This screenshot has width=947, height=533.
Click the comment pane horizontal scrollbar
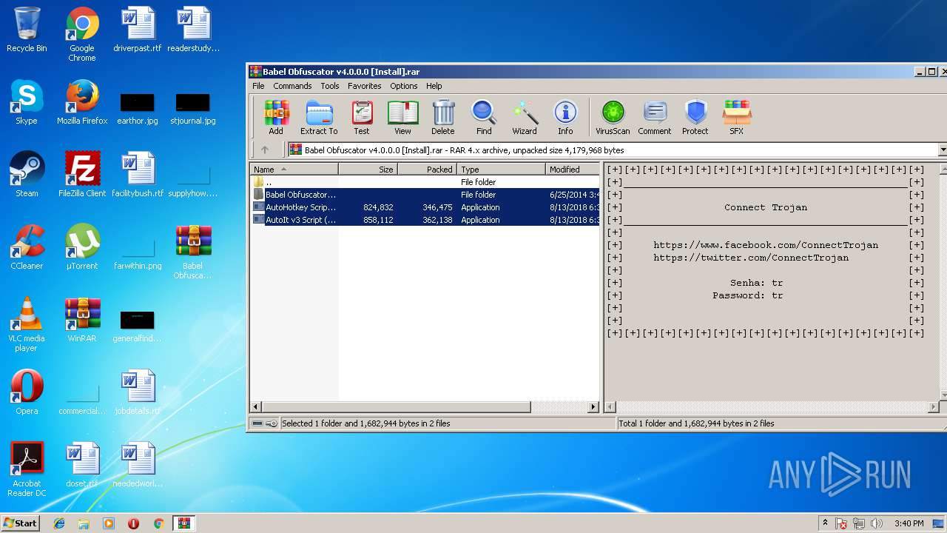pos(772,407)
